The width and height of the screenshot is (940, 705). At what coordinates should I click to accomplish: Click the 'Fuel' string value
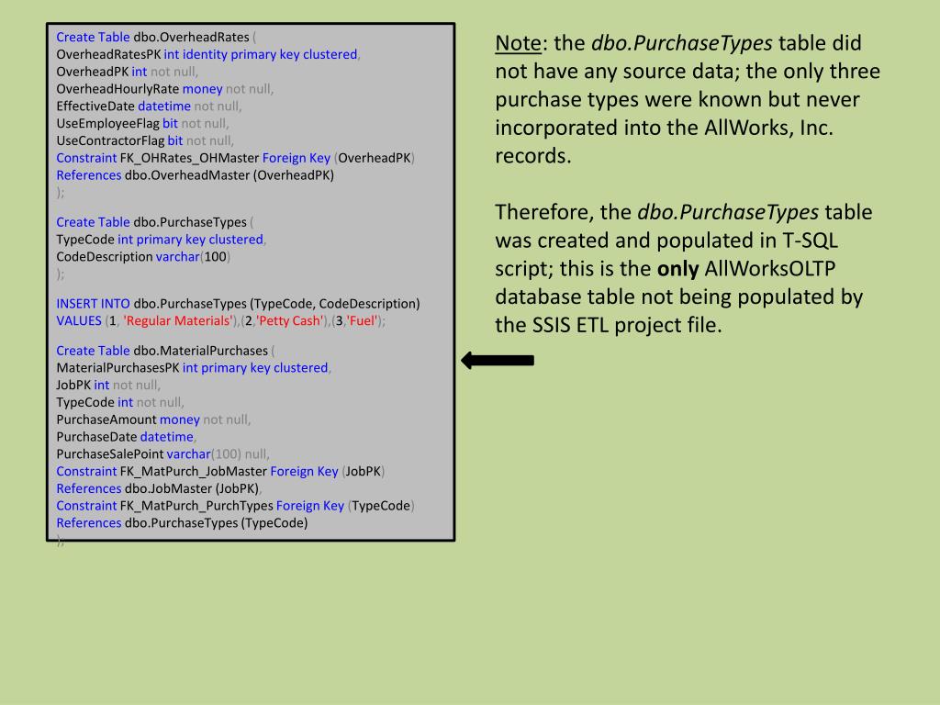point(363,321)
